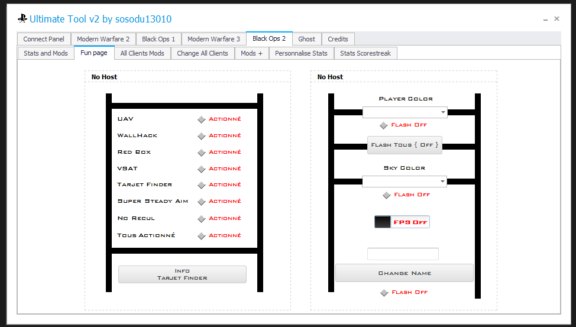
Task: Switch to Black Ops 1 tab
Action: click(x=158, y=39)
